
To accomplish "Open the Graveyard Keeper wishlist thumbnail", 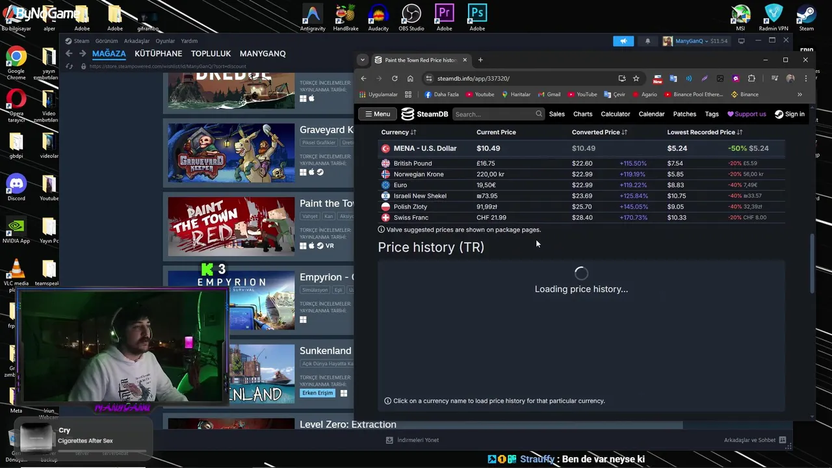I will click(231, 153).
